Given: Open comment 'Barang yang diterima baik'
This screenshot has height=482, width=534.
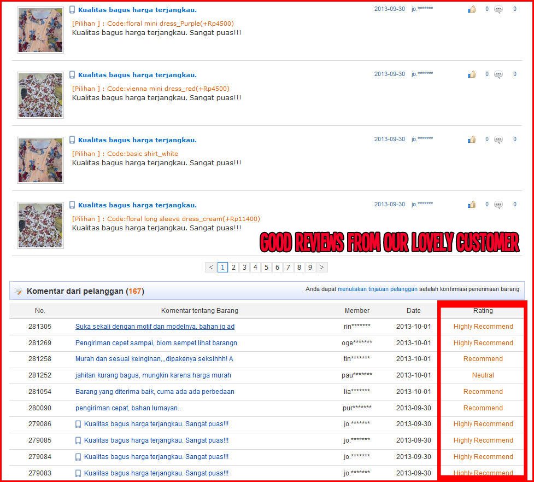Looking at the screenshot, I should coord(155,392).
